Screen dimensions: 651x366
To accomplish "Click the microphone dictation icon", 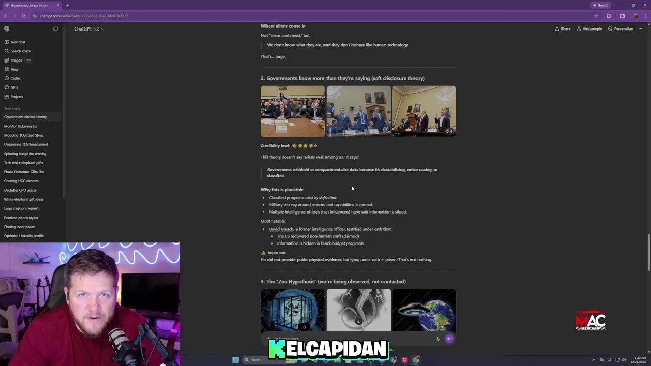I will (438, 339).
